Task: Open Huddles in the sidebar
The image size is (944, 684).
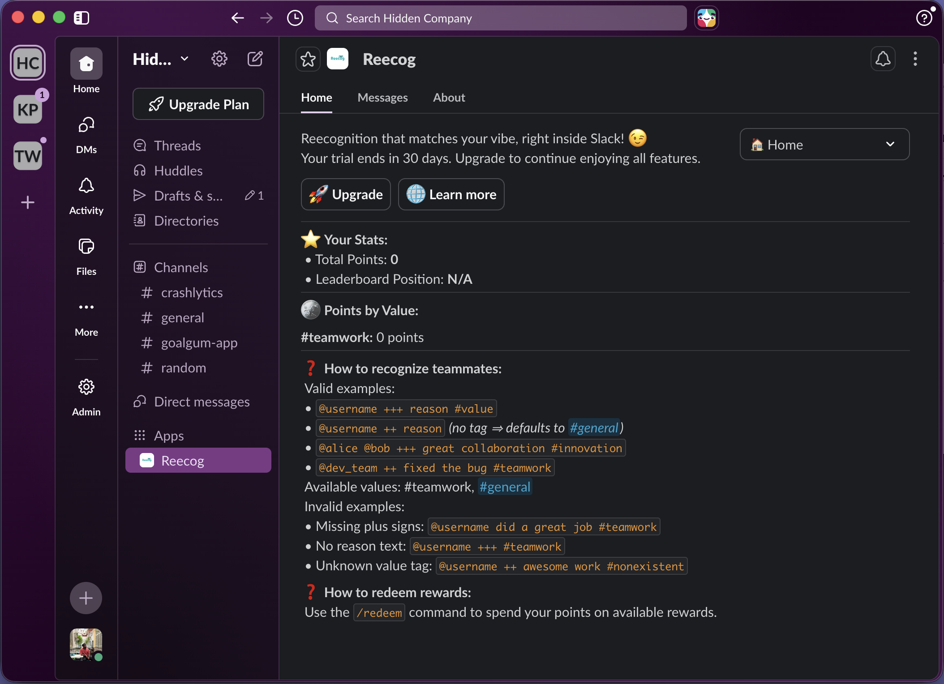Action: [198, 171]
